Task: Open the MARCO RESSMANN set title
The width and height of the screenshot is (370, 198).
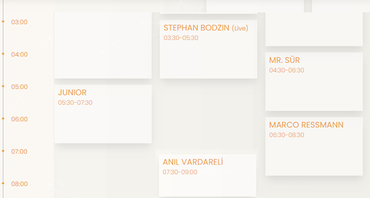Action: [306, 125]
